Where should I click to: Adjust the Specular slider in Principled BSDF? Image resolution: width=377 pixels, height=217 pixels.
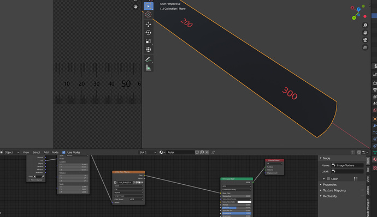237,208
